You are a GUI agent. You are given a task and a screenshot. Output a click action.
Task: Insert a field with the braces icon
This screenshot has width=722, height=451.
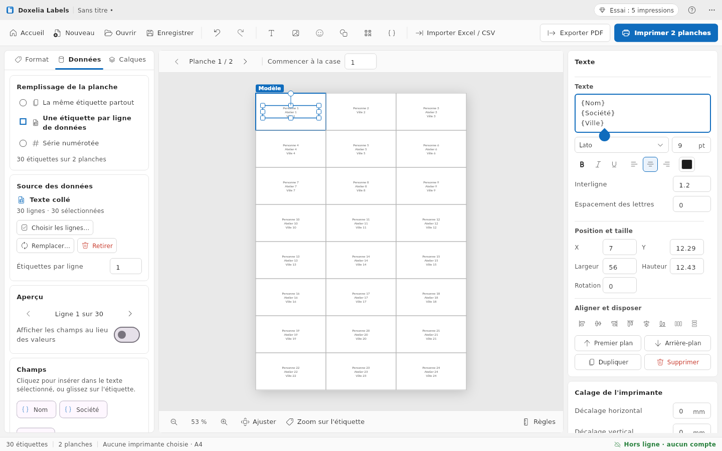[x=392, y=33]
